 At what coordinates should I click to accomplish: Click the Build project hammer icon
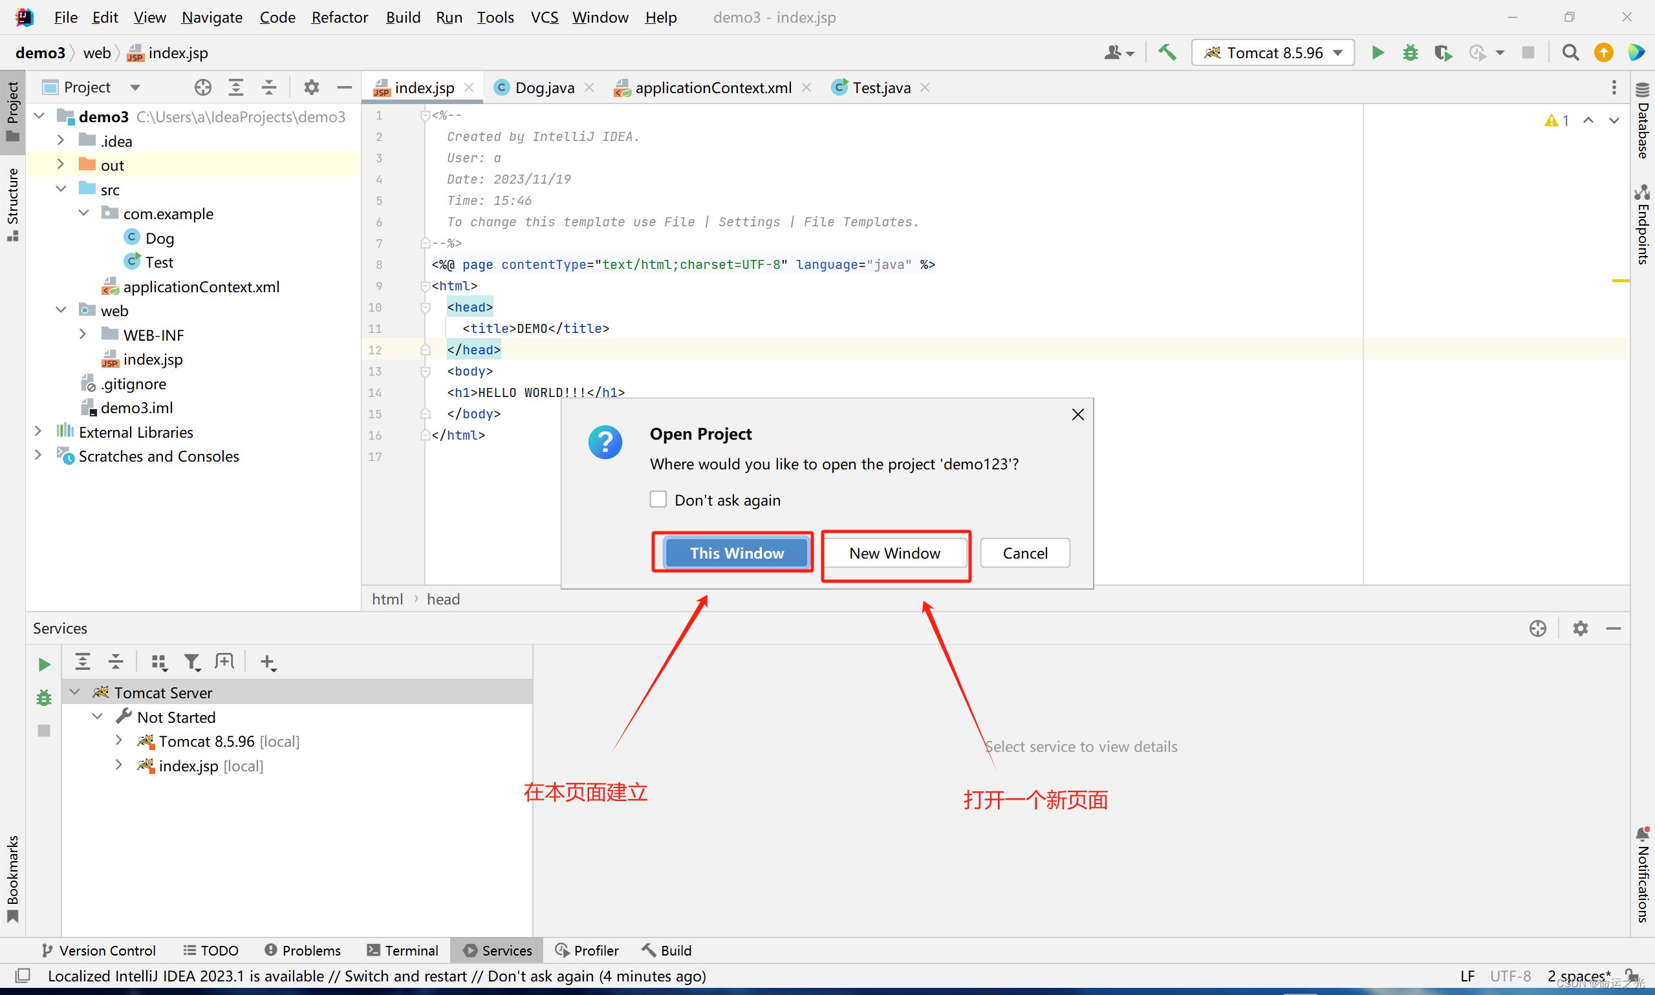click(1167, 53)
